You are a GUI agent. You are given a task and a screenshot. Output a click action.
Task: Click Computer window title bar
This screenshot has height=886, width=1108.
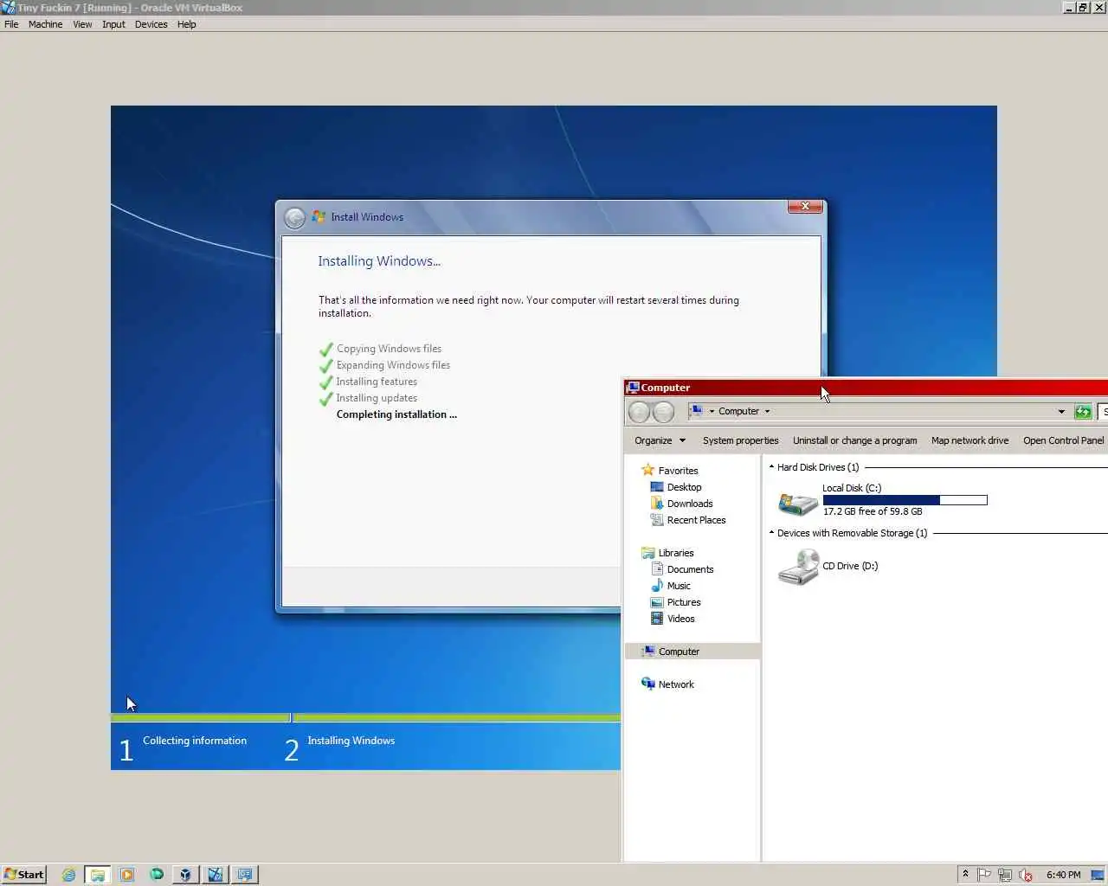coord(866,388)
